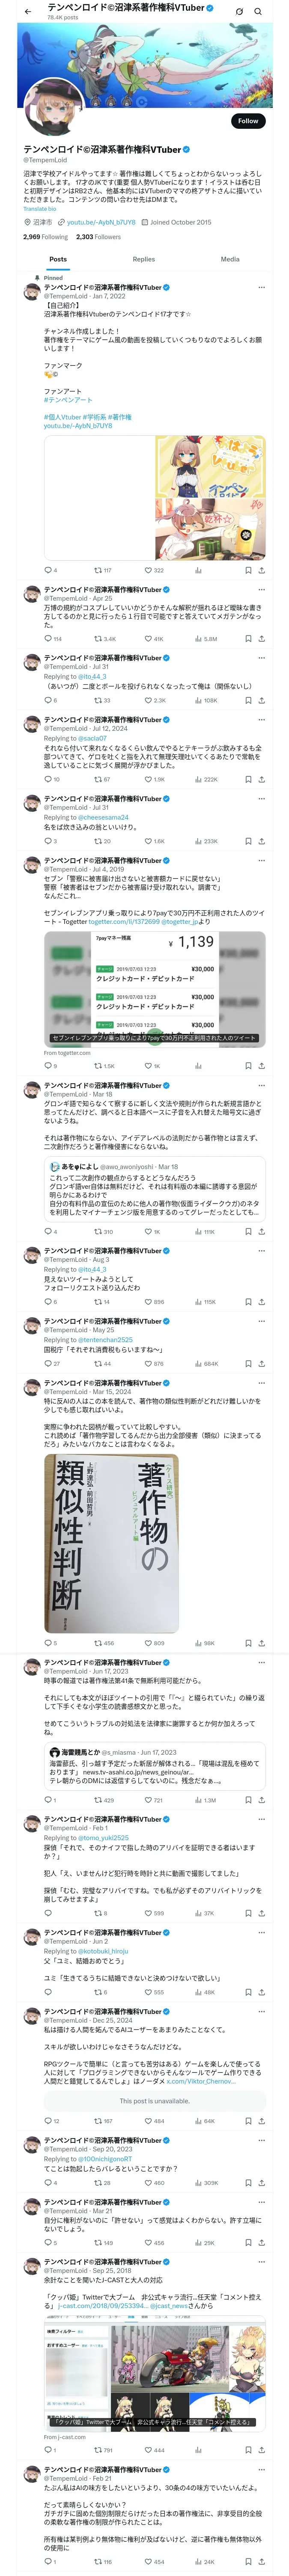Open search from the profile header
This screenshot has width=289, height=2576.
258,11
